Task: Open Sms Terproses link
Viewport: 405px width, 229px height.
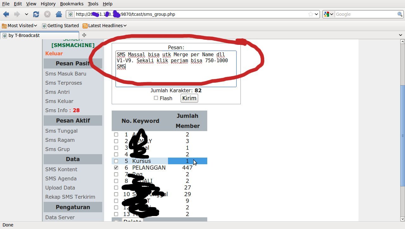Action: [64, 83]
